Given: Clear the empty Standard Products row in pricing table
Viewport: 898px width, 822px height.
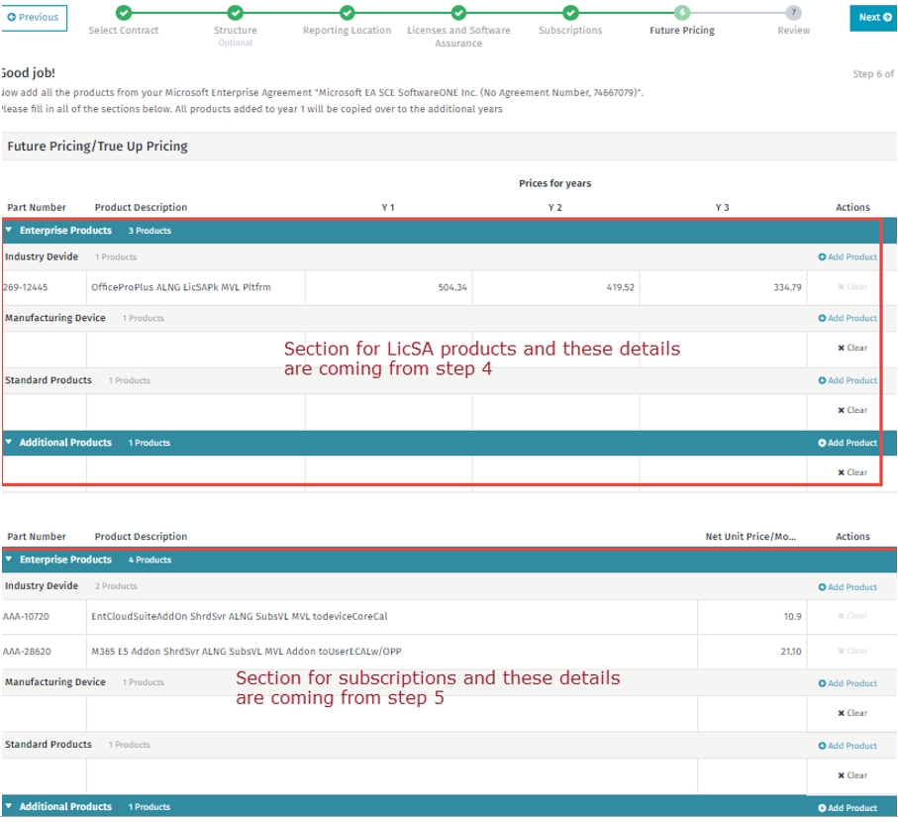Looking at the screenshot, I should (852, 410).
